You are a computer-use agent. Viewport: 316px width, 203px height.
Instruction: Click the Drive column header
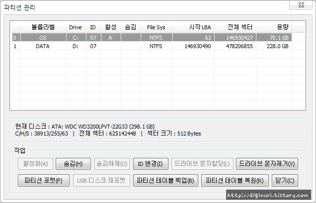point(76,27)
